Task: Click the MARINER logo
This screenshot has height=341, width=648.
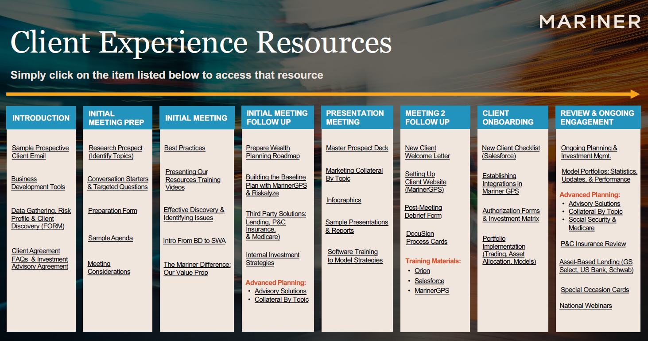Action: pyautogui.click(x=590, y=21)
